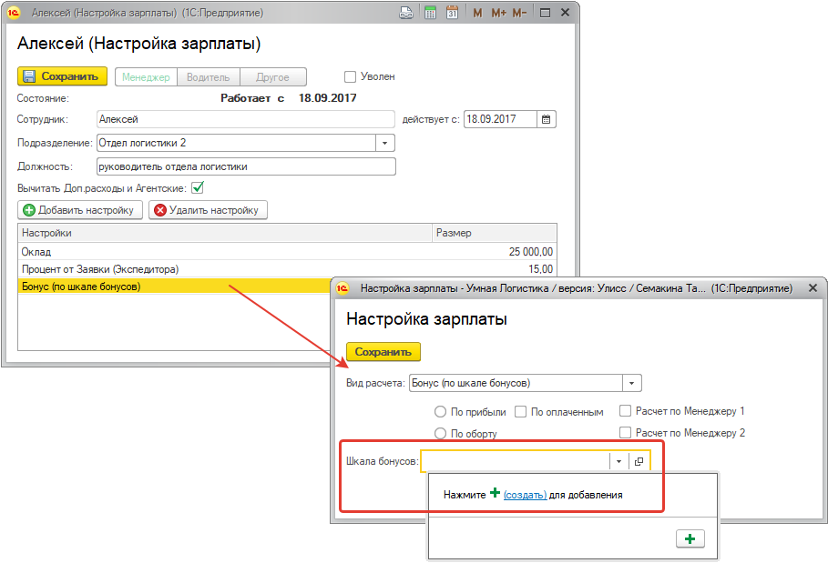This screenshot has width=828, height=563.
Task: Enable Расчет по Менеджеру 1 checkbox
Action: pyautogui.click(x=625, y=410)
